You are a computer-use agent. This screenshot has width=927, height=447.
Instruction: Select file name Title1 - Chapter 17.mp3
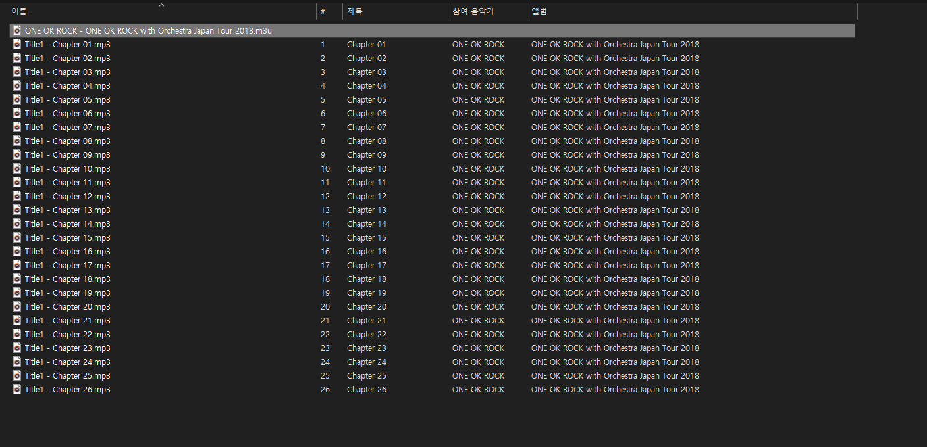[x=68, y=266]
